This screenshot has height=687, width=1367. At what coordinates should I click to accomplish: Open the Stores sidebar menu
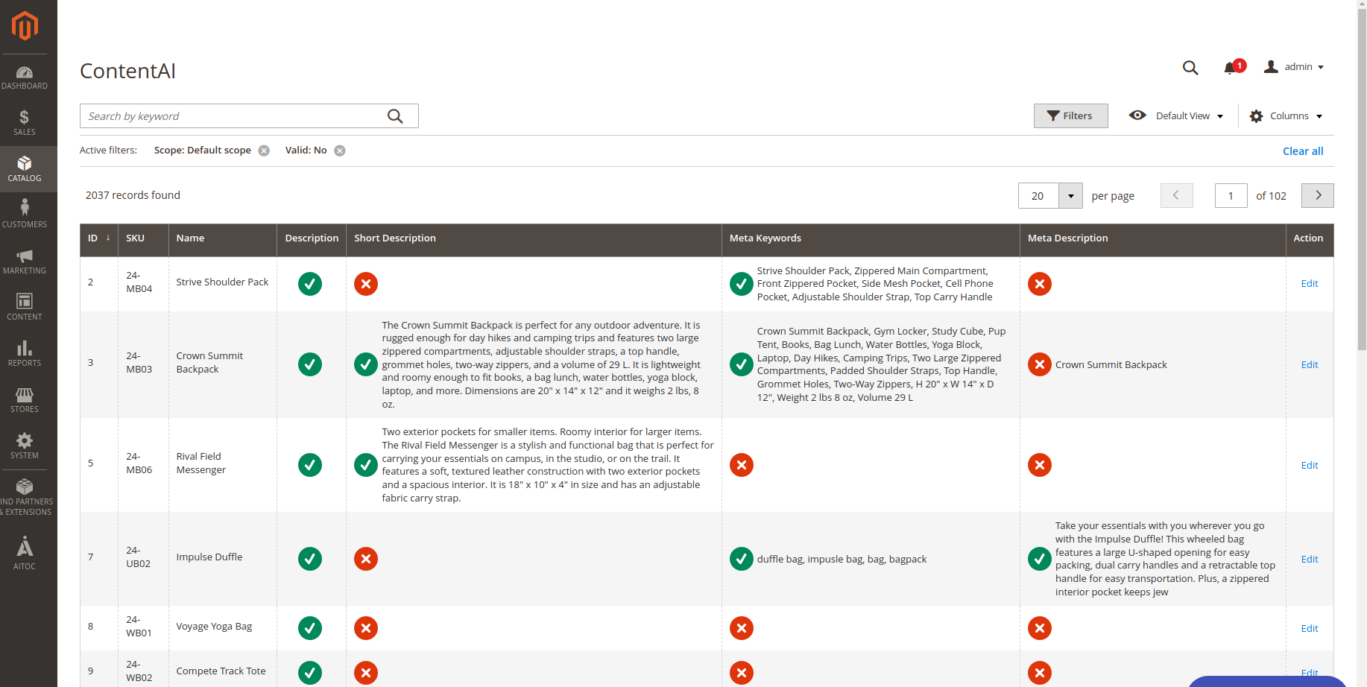pyautogui.click(x=25, y=400)
